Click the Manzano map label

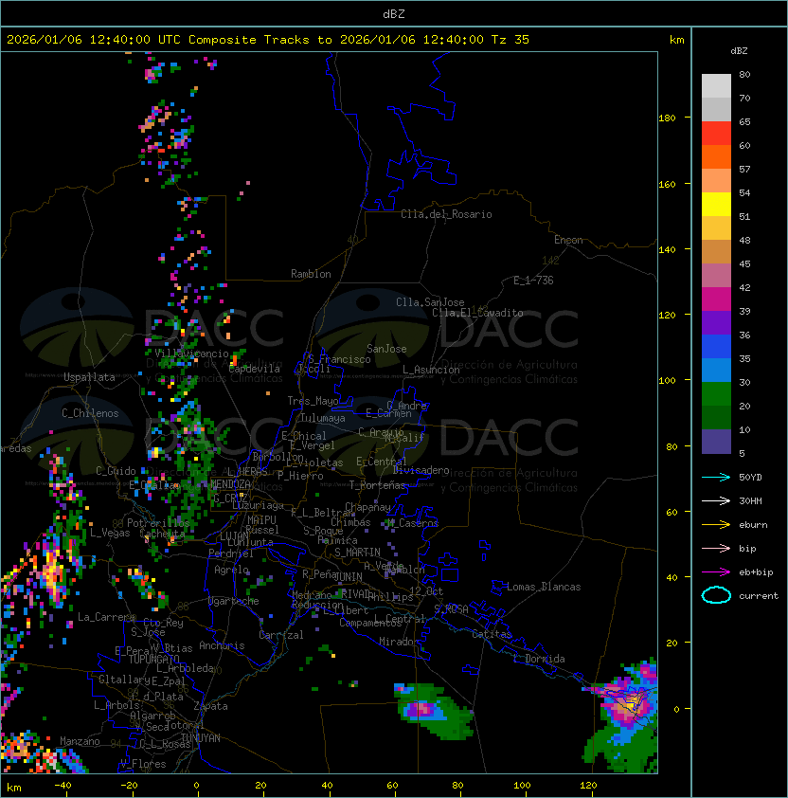point(80,741)
